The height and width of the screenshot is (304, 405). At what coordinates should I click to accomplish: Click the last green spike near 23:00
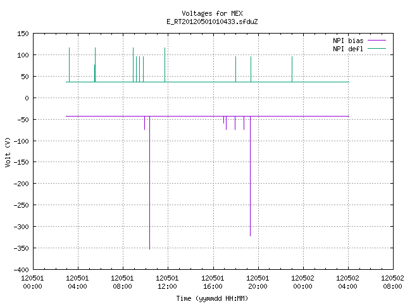point(292,69)
